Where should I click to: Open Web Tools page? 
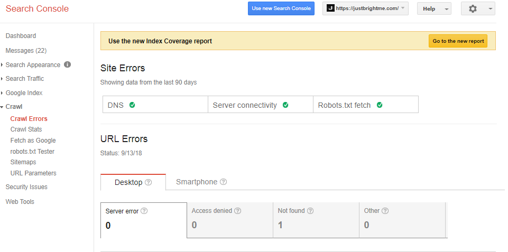coord(20,201)
